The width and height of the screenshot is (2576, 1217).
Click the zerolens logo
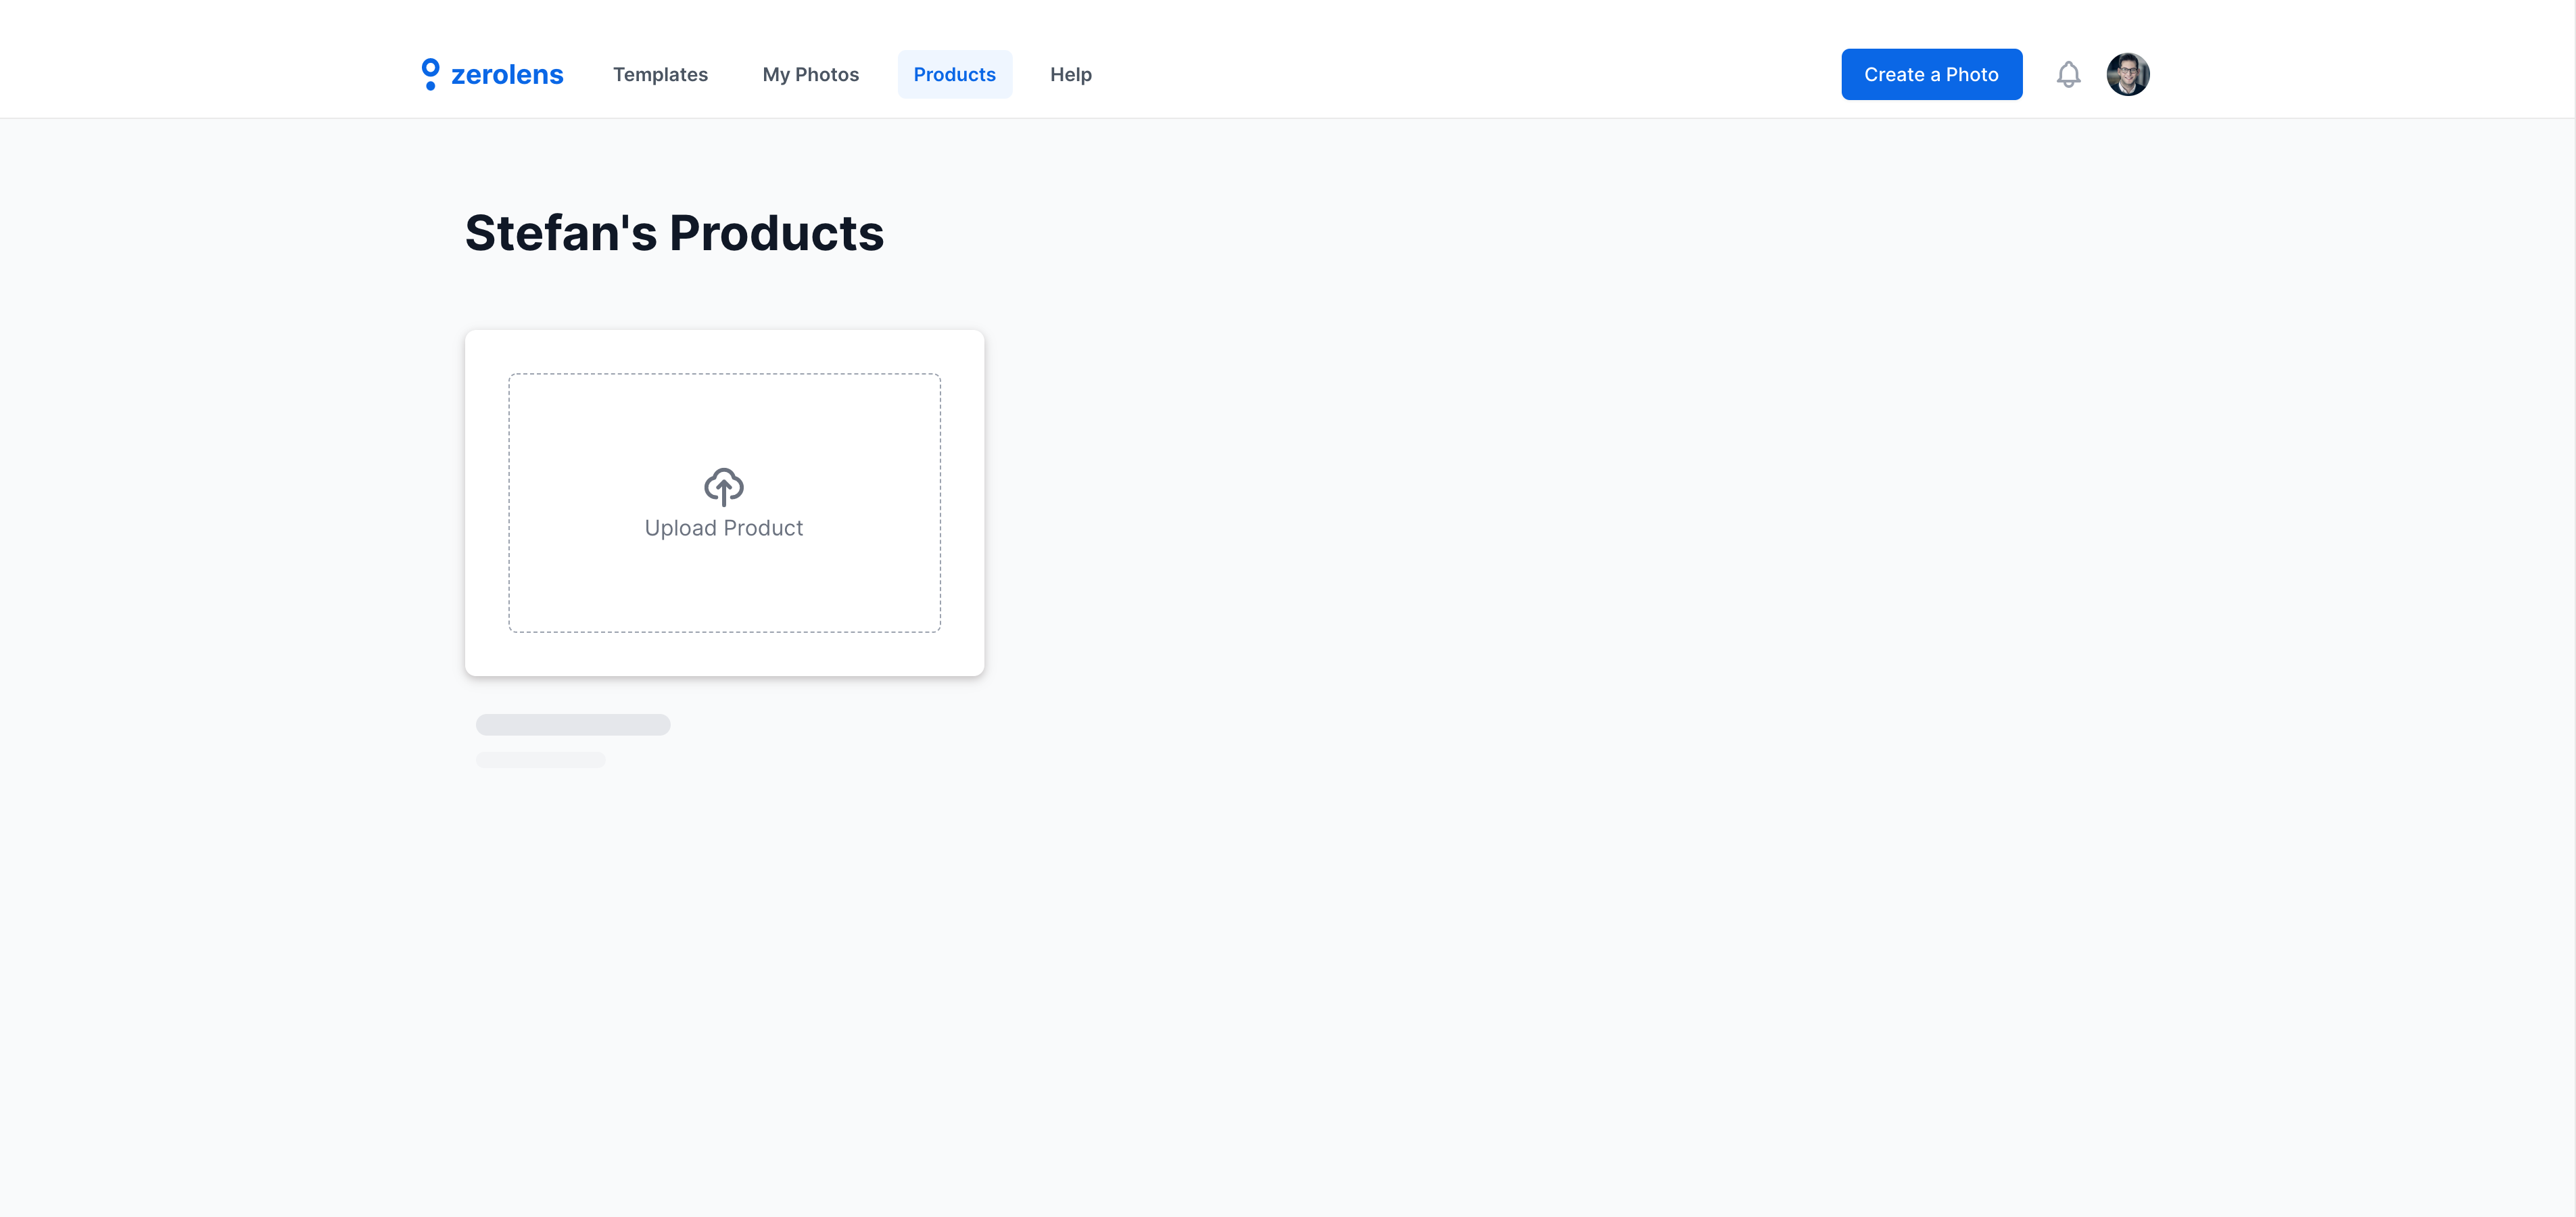point(492,74)
